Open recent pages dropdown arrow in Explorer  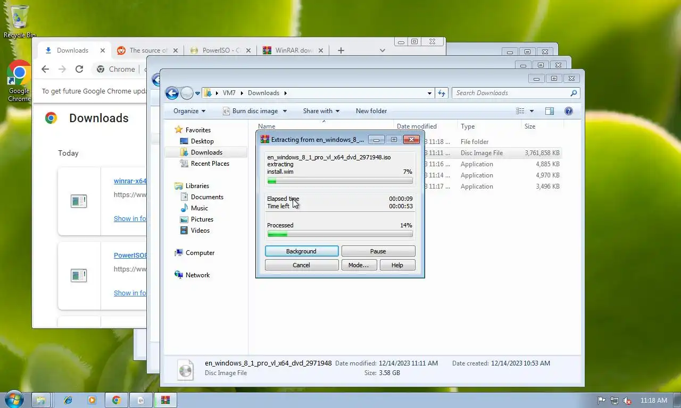tap(197, 93)
